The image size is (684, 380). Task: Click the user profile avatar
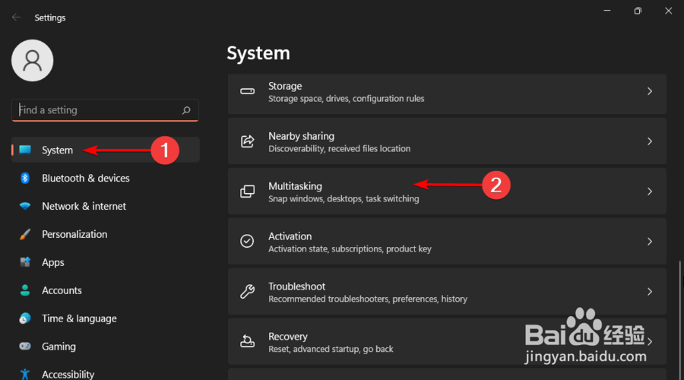point(33,60)
